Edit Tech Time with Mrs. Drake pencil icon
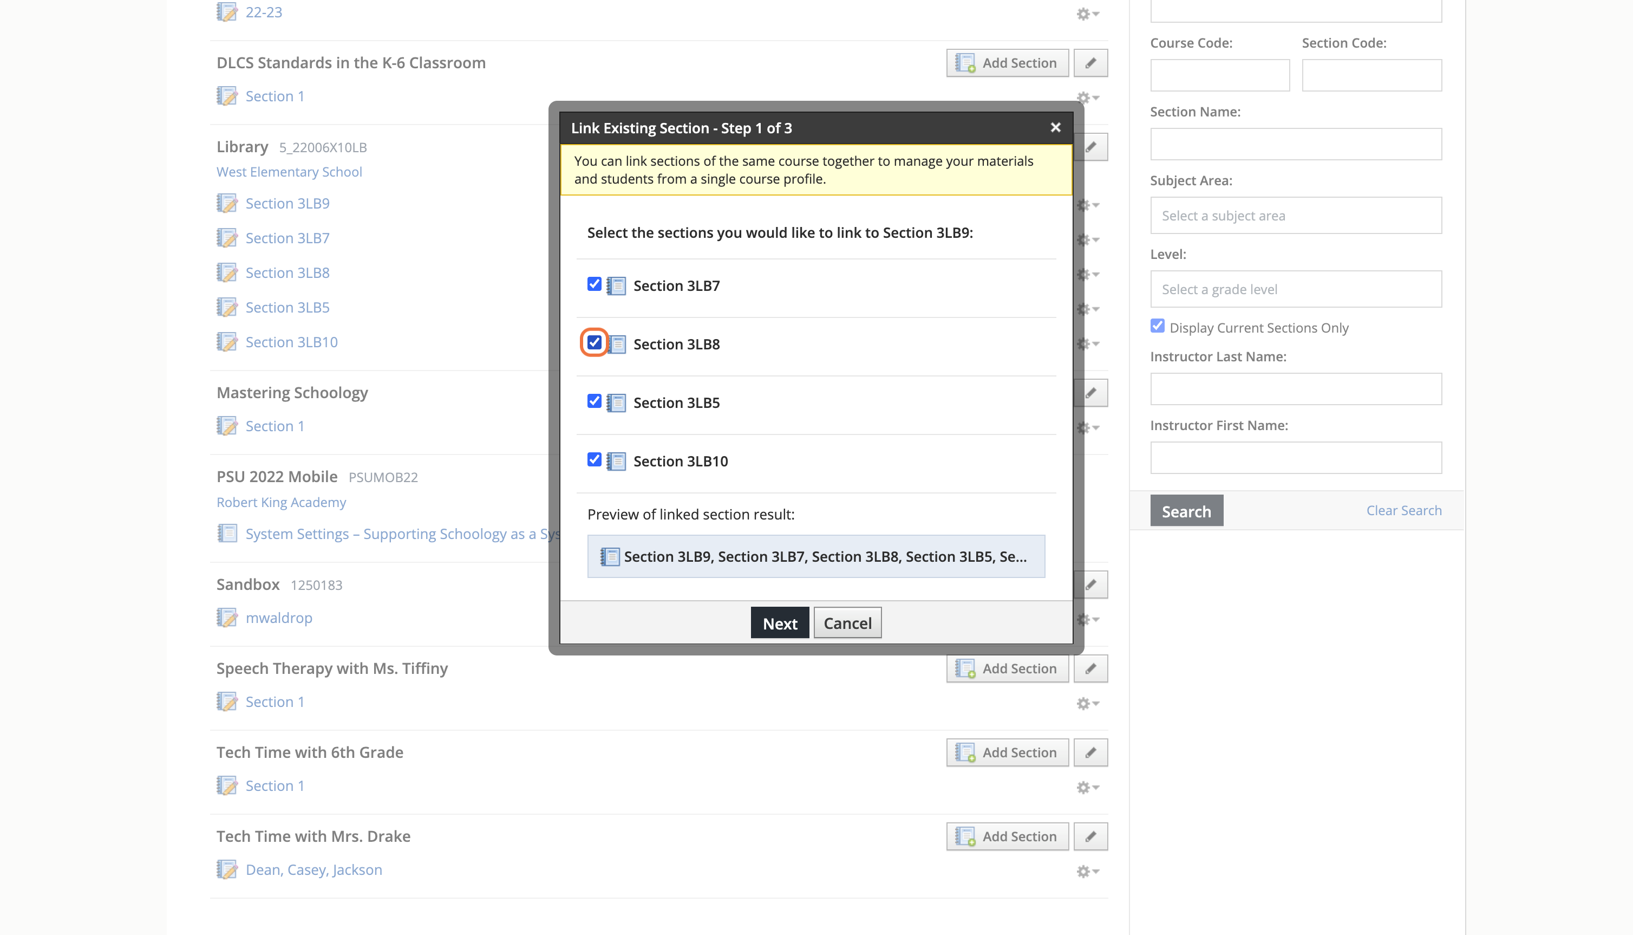This screenshot has height=935, width=1633. pos(1090,836)
